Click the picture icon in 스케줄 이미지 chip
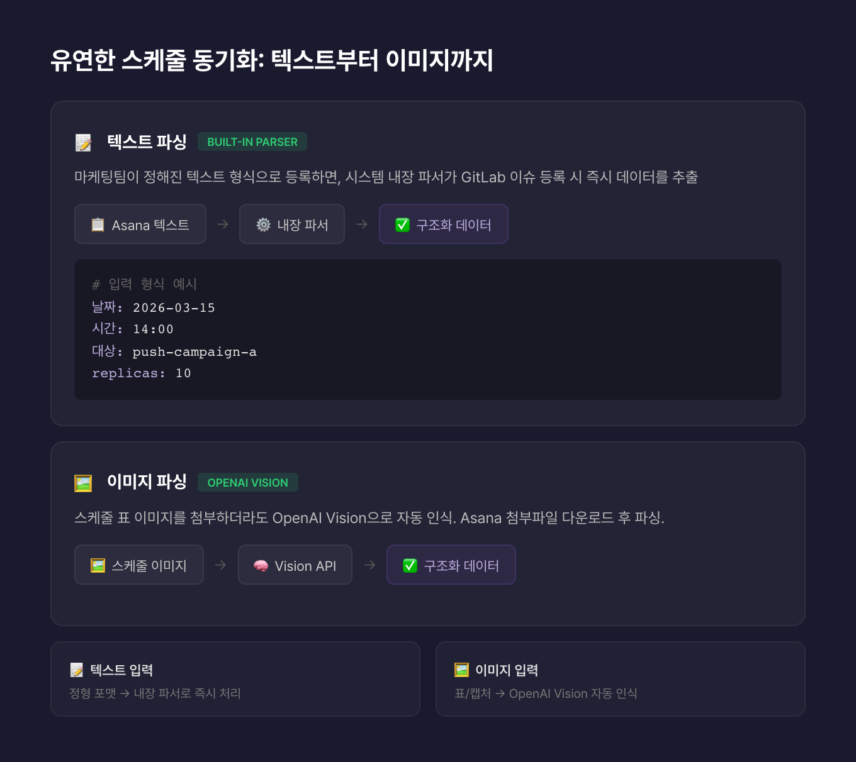856x762 pixels. coord(98,565)
